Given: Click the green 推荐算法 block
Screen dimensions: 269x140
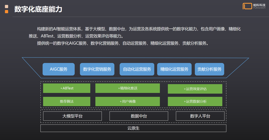Looking at the screenshot, I should pos(67,101).
